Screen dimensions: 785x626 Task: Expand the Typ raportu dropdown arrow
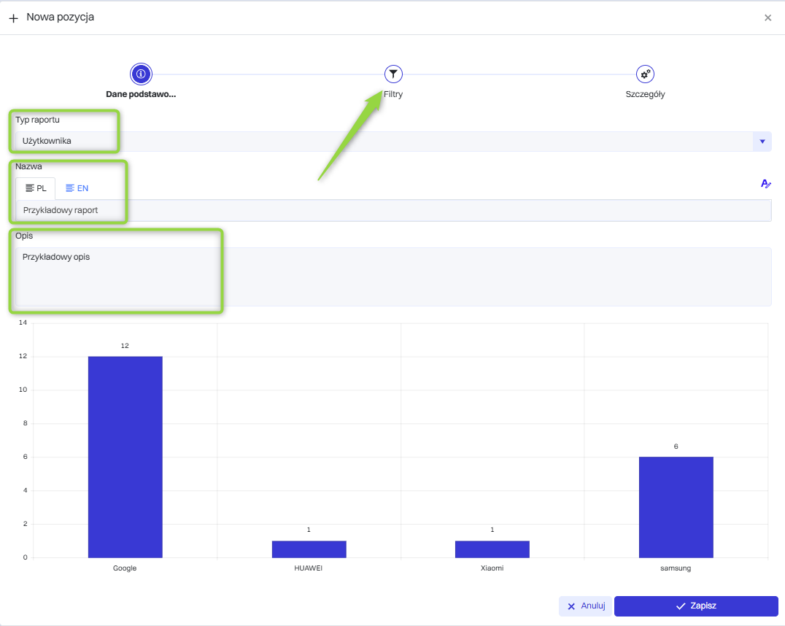[x=762, y=142]
